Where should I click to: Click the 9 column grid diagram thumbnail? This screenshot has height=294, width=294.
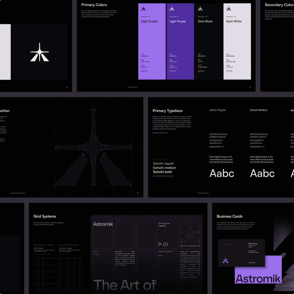click(x=71, y=274)
